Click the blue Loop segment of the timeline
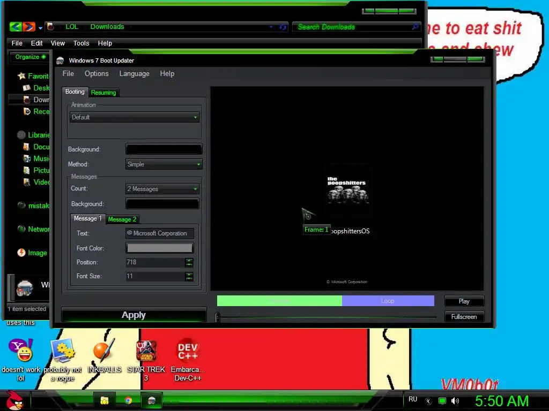This screenshot has width=549, height=411. pyautogui.click(x=388, y=301)
